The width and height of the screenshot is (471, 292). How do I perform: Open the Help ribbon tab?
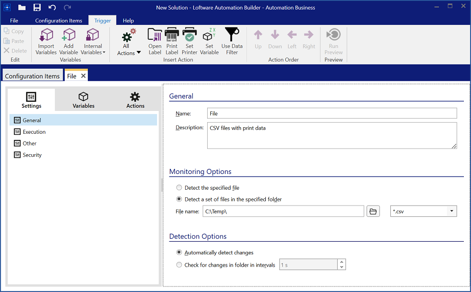[x=128, y=21]
